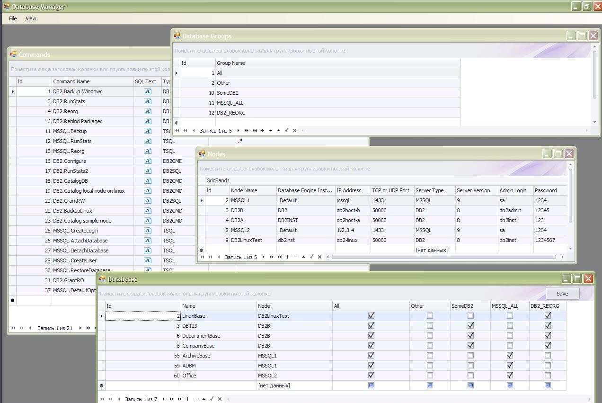Screen dimensions: 602x403
Task: Jump to last record in Database Groups navigator
Action: click(255, 130)
